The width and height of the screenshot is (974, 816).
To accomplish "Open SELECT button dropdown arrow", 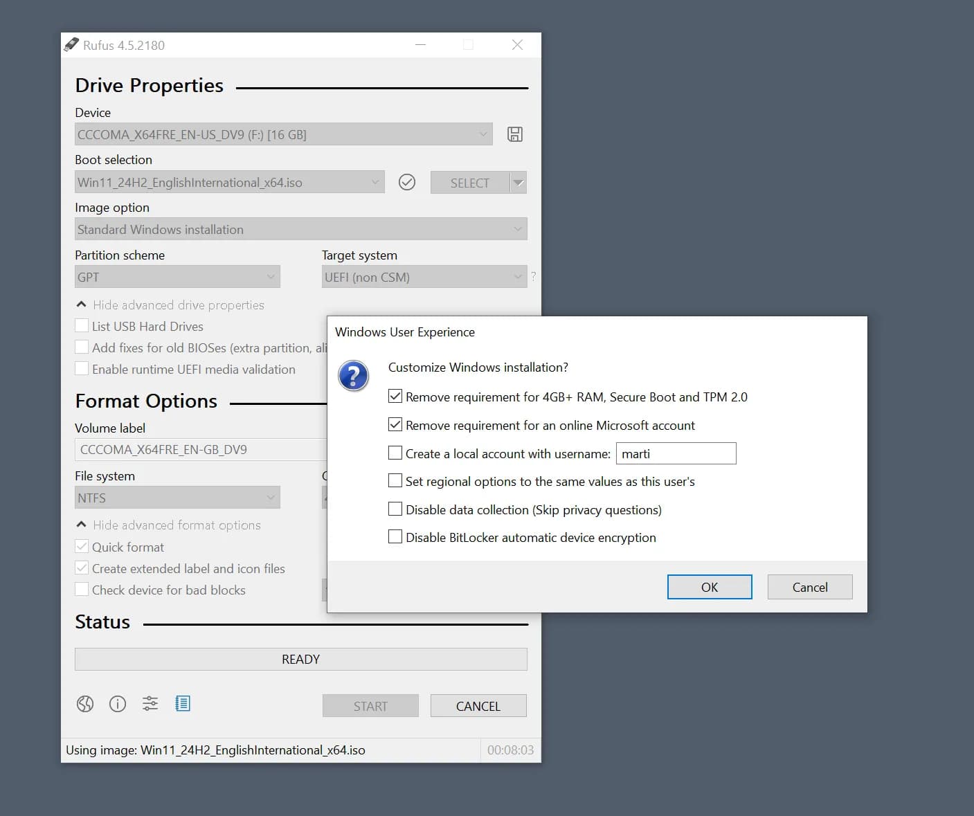I will 518,183.
